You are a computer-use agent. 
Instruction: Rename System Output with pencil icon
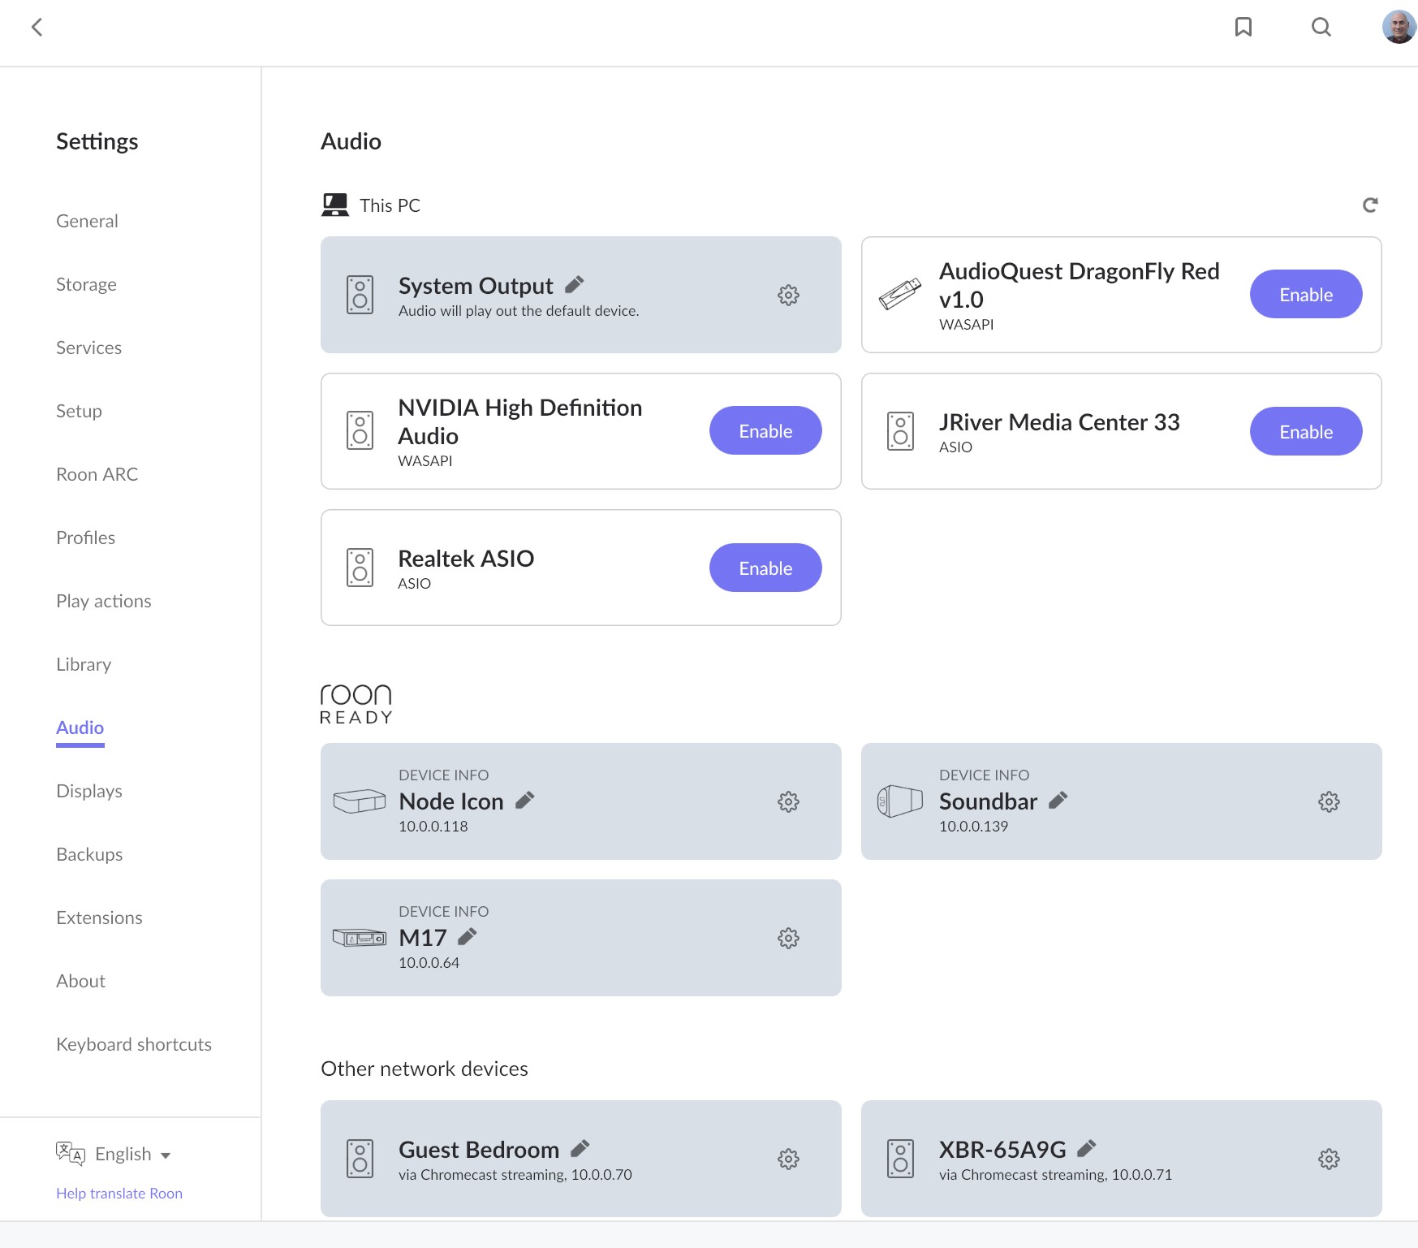(575, 284)
